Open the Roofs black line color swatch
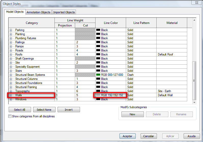This screenshot has height=142, width=203. point(98,54)
